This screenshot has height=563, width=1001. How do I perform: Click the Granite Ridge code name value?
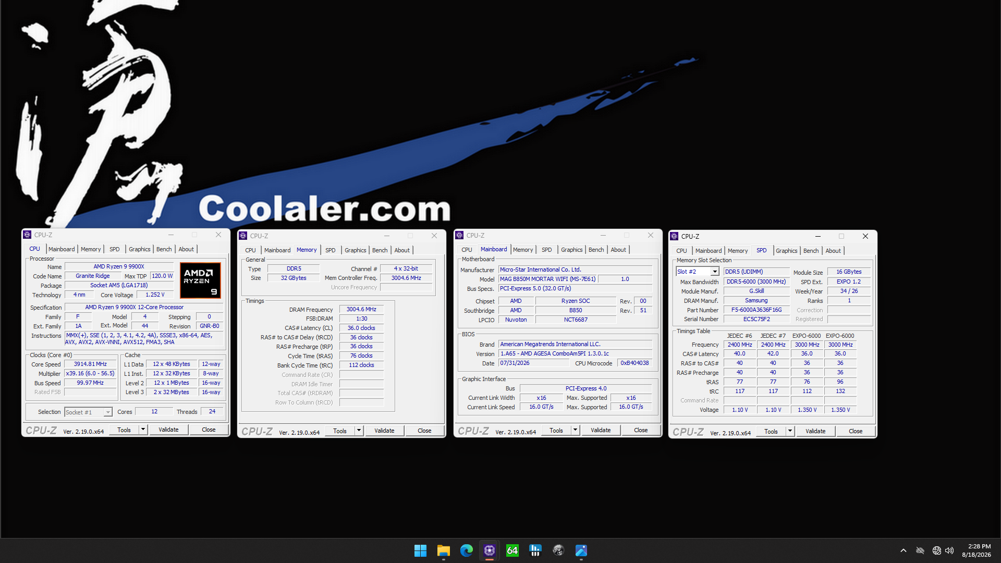click(93, 276)
